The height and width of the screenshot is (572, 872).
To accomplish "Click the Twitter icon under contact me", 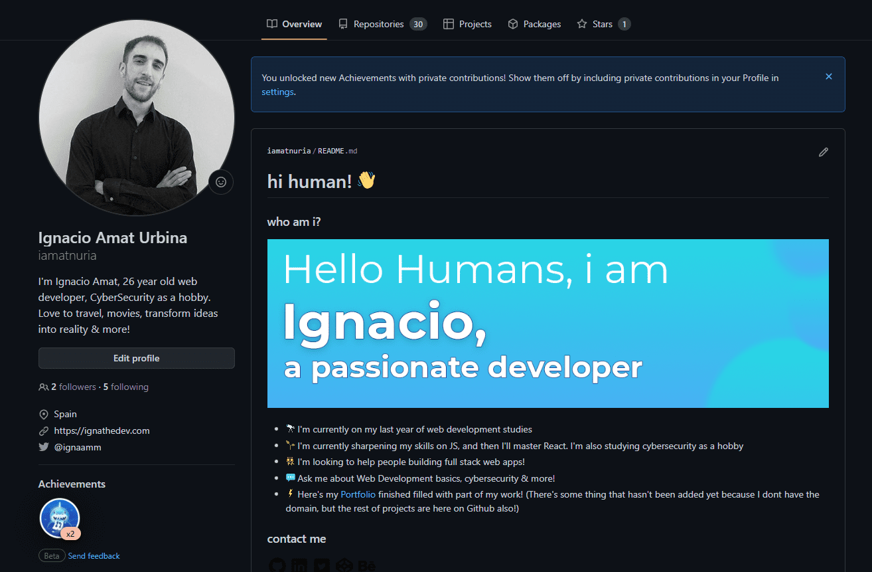I will point(322,566).
